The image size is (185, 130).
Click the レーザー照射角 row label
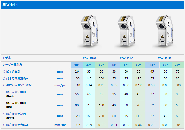point(12,65)
